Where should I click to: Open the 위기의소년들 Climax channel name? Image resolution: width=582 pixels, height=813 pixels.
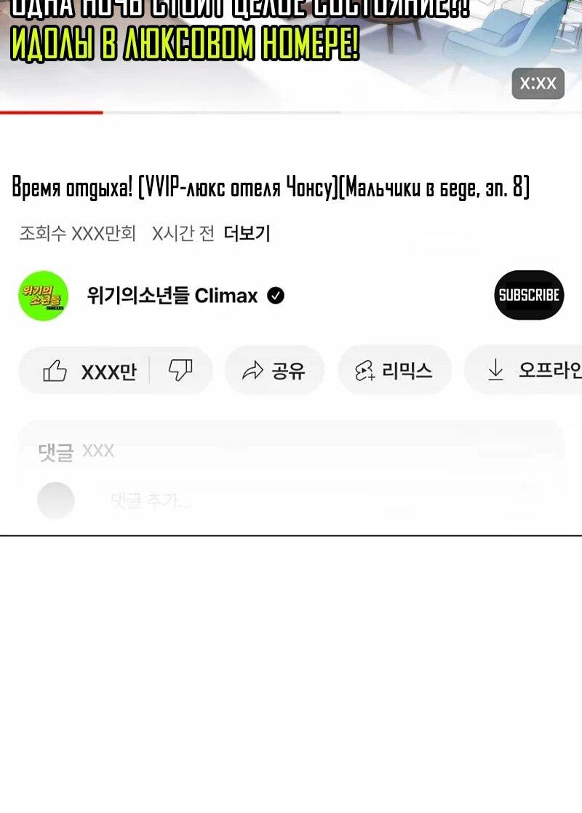pyautogui.click(x=172, y=296)
